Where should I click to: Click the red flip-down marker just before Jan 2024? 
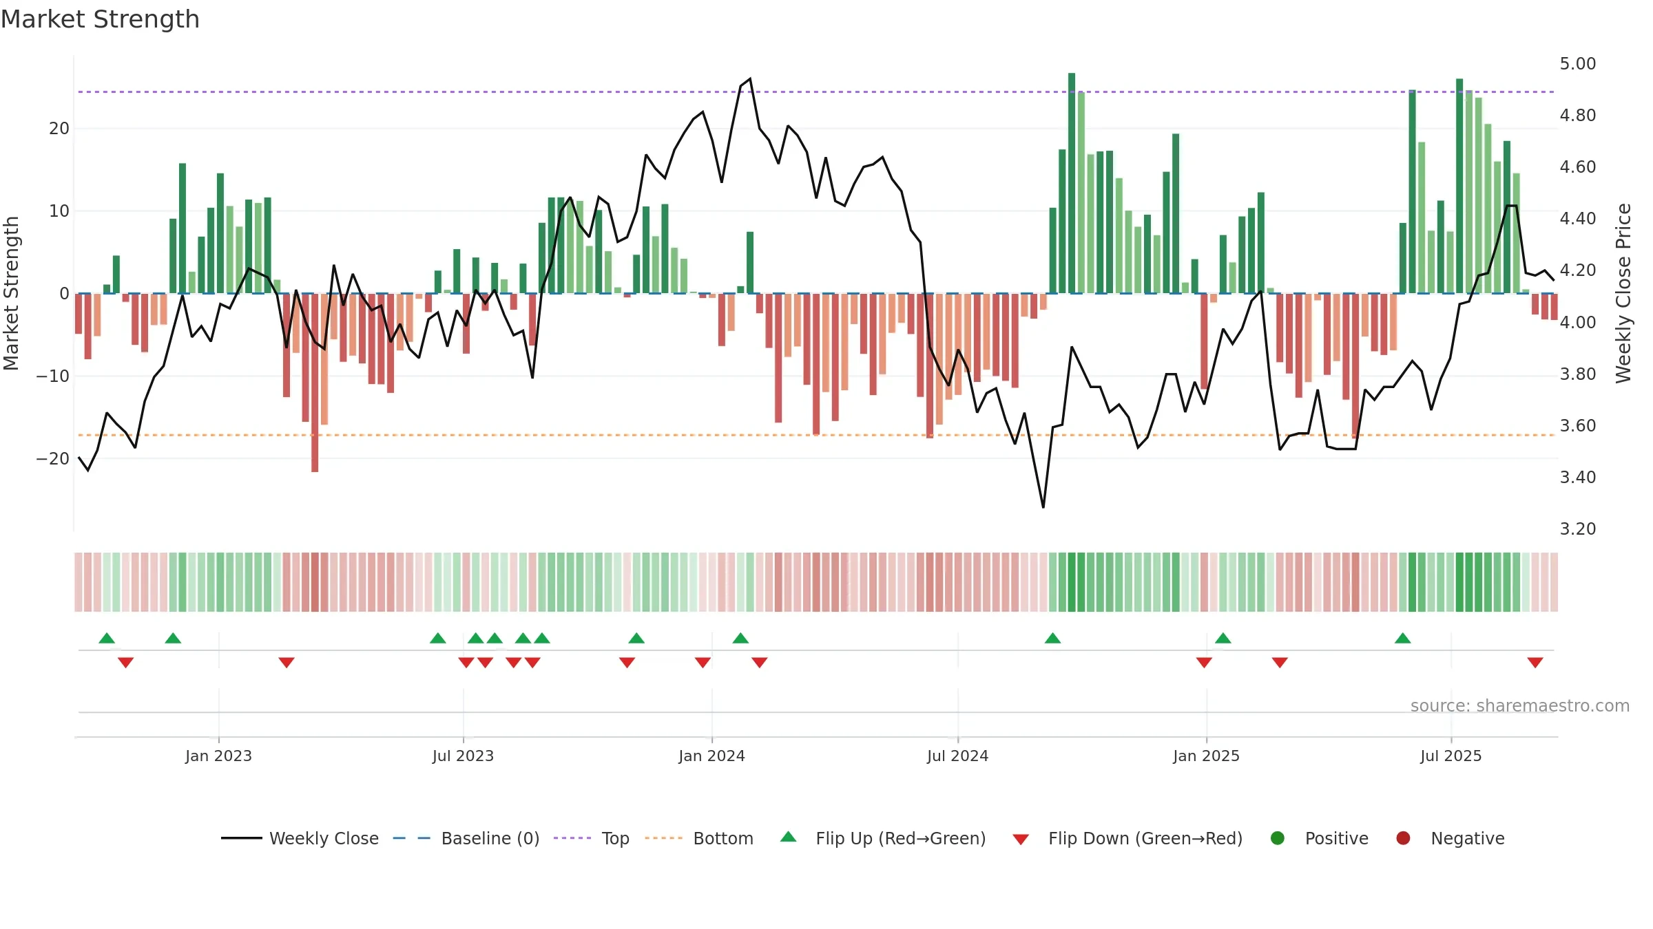(703, 663)
